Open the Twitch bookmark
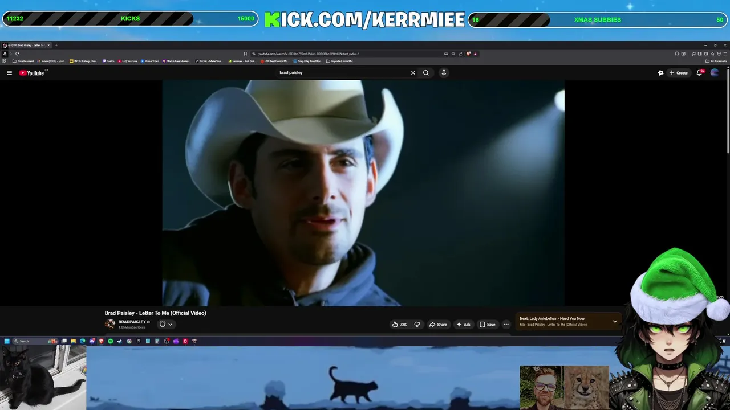The image size is (730, 410). point(108,61)
